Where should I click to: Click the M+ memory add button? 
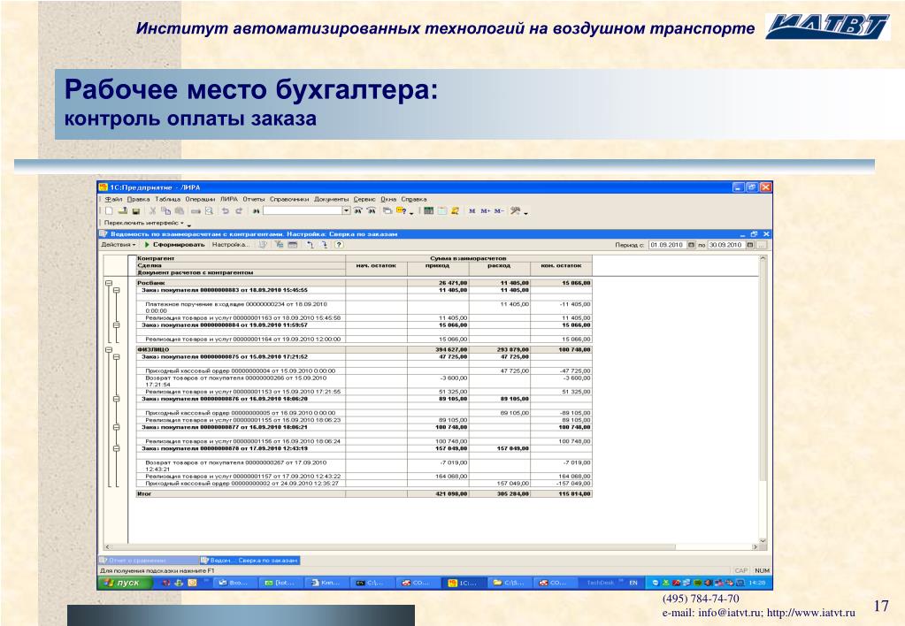pyautogui.click(x=486, y=211)
